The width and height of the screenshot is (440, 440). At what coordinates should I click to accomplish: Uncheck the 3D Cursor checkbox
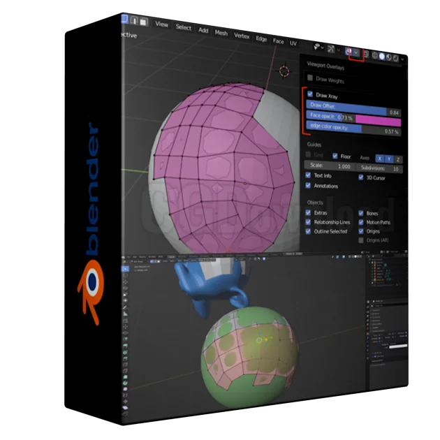361,177
